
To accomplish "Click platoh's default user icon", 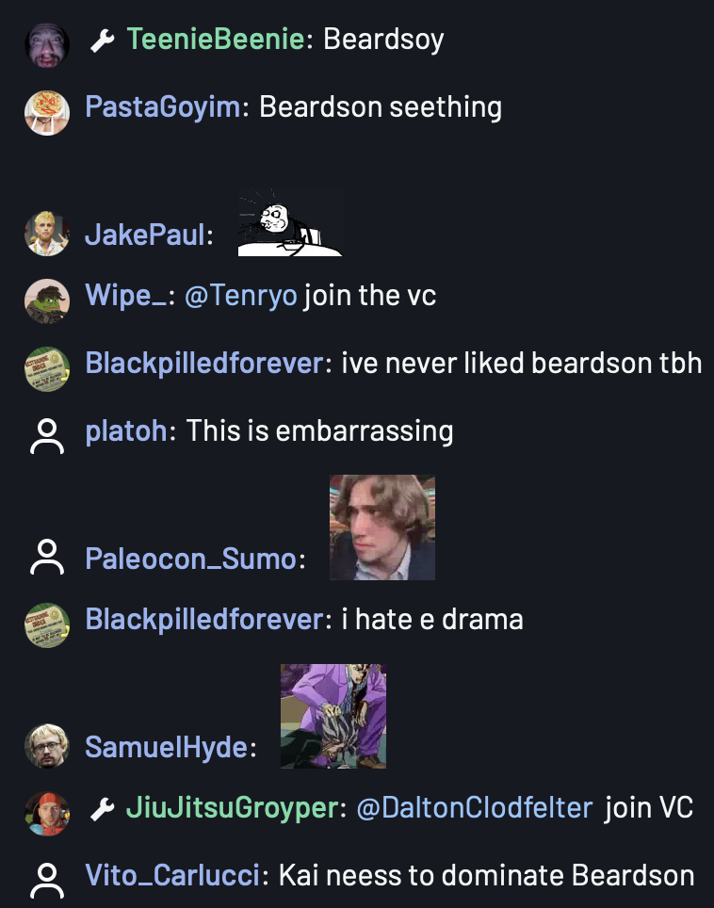I will (47, 435).
